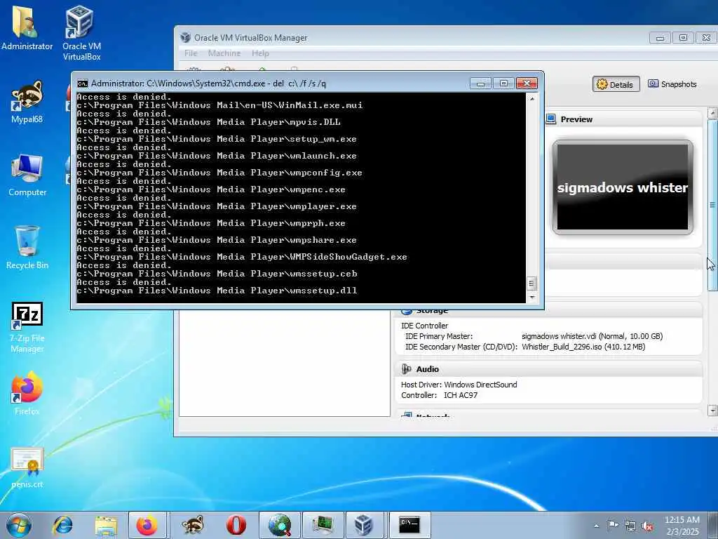The image size is (718, 539).
Task: Open the Administrator folder desktop icon
Action: point(27,27)
